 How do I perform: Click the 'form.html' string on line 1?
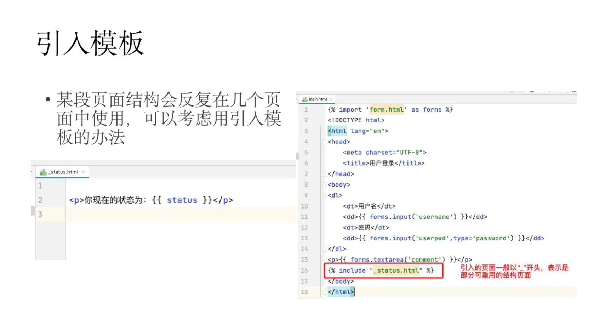coord(386,110)
